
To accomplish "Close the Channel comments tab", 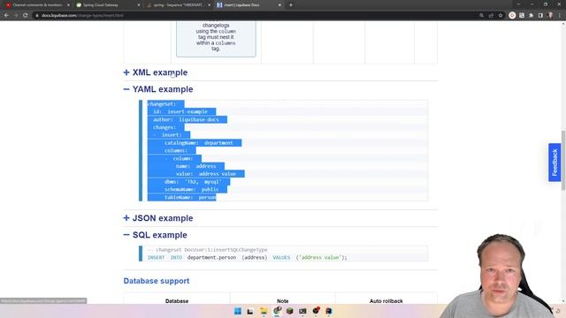I will pyautogui.click(x=68, y=5).
